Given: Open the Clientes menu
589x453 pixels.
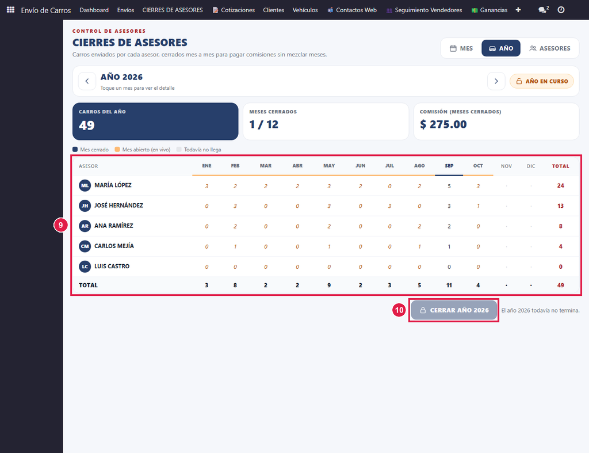Looking at the screenshot, I should tap(273, 10).
